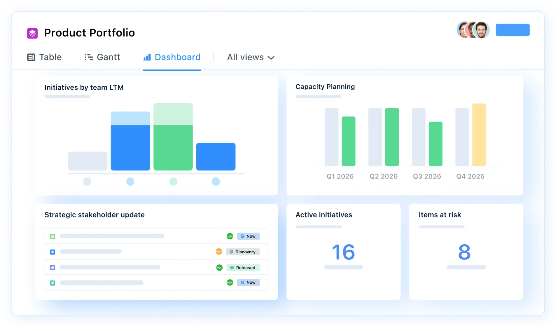Viewport: 560px width, 331px height.
Task: Click the orange status icon beside the Discovery badge
Action: pyautogui.click(x=219, y=252)
